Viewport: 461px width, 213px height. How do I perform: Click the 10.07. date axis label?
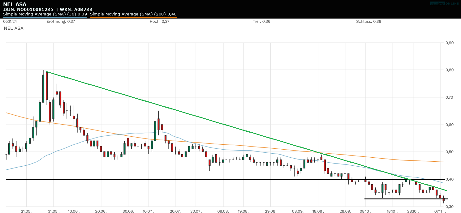(x=149, y=211)
